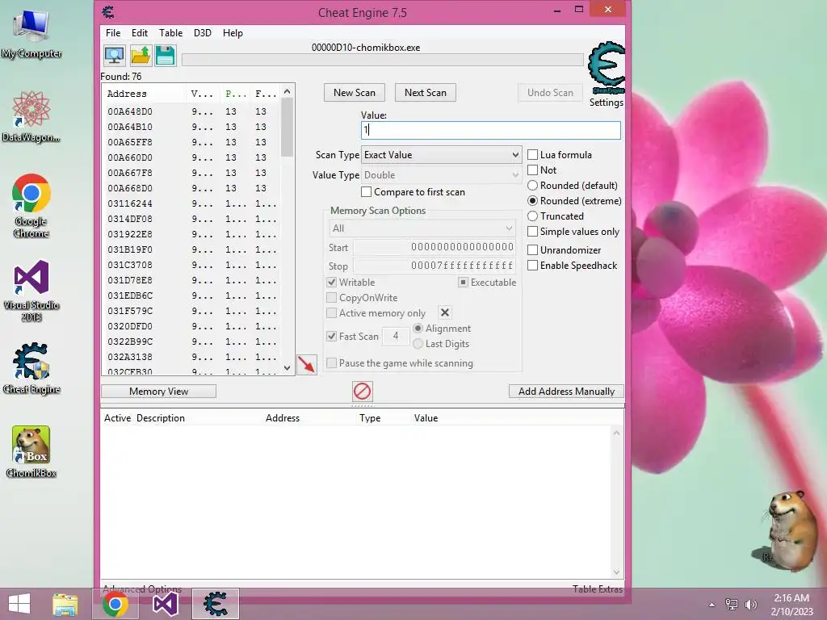Enable Speedhack checkbox
This screenshot has width=827, height=620.
coord(533,265)
